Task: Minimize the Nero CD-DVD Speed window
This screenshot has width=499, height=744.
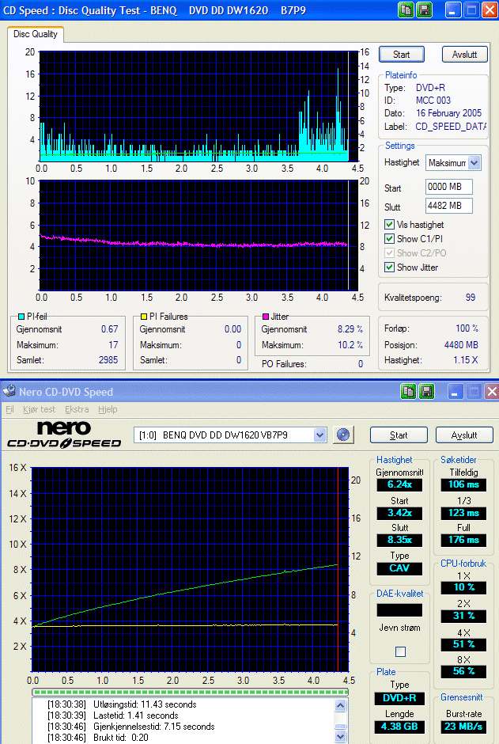Action: tap(456, 392)
